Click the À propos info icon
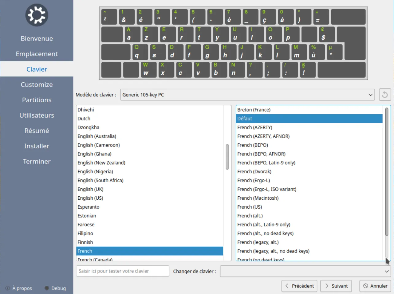The image size is (394, 294). (8, 288)
